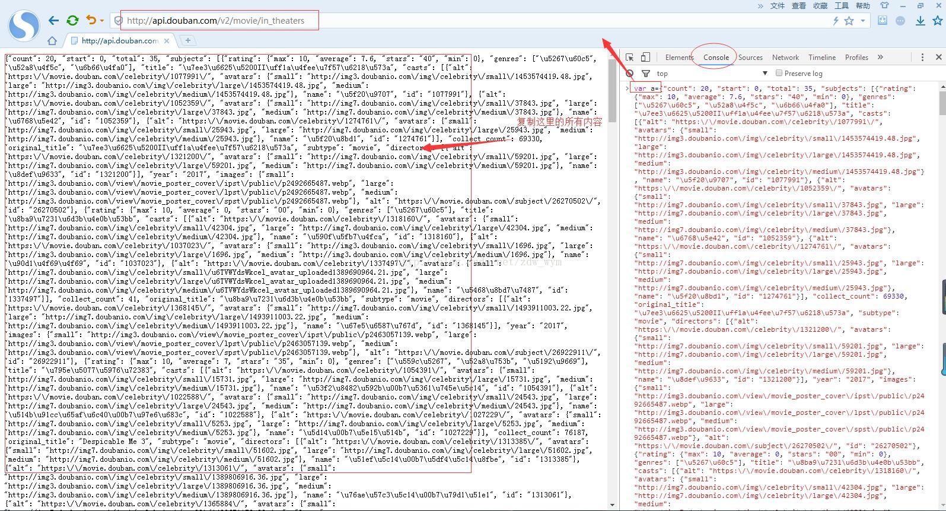Open DevTools three-dot customize menu
Image resolution: width=946 pixels, height=511 pixels.
(922, 58)
